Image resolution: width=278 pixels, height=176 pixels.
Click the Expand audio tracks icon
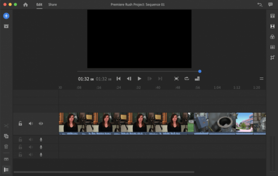click(x=6, y=159)
